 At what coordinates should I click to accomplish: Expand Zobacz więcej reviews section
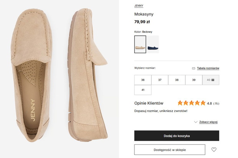pyautogui.click(x=208, y=122)
